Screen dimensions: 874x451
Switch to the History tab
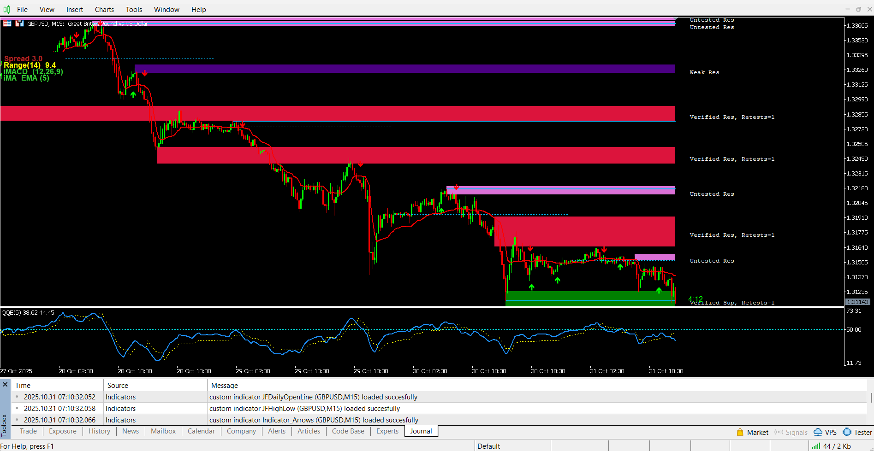click(99, 431)
